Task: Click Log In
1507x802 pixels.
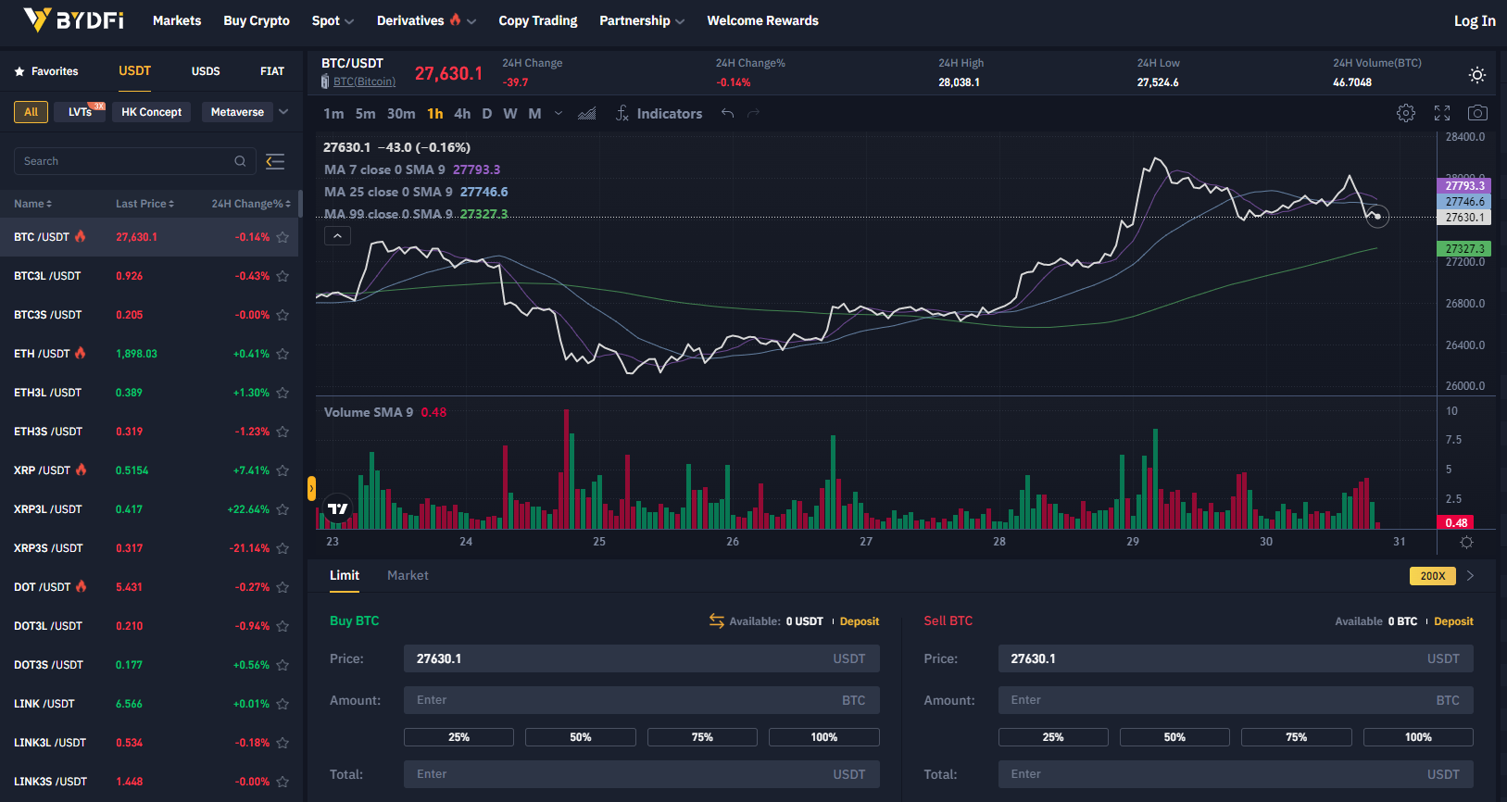Action: point(1475,20)
